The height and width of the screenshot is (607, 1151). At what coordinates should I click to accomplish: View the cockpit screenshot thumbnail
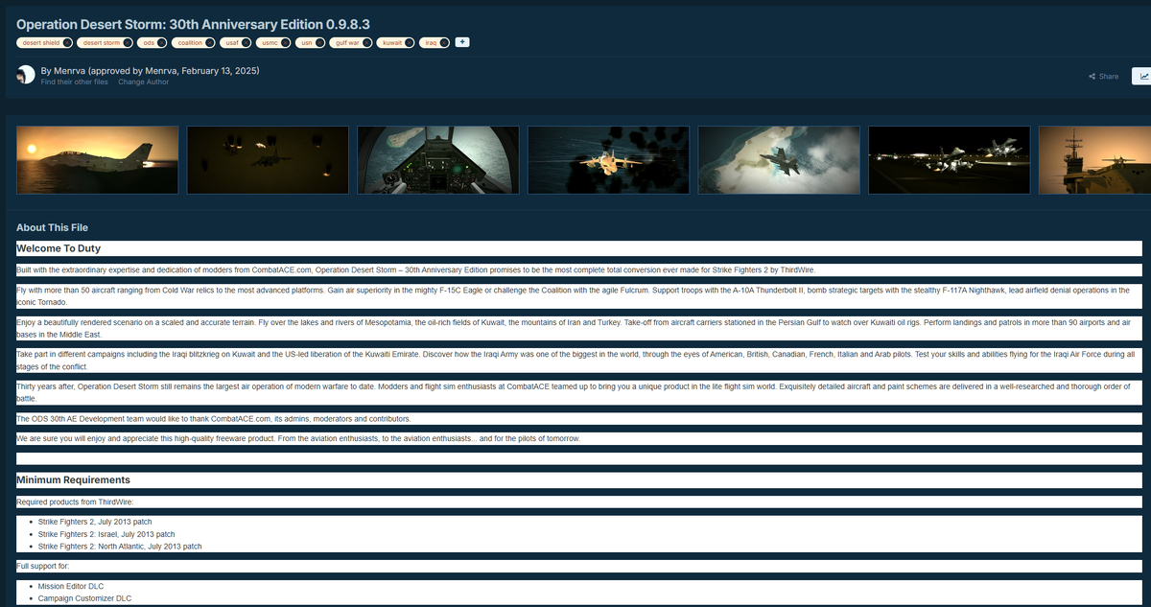point(437,159)
